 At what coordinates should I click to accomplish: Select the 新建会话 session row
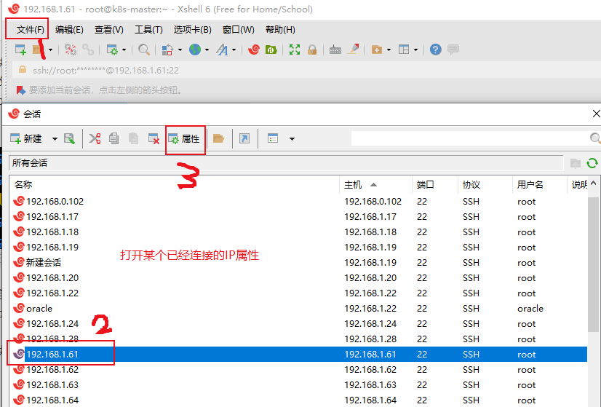pyautogui.click(x=298, y=262)
